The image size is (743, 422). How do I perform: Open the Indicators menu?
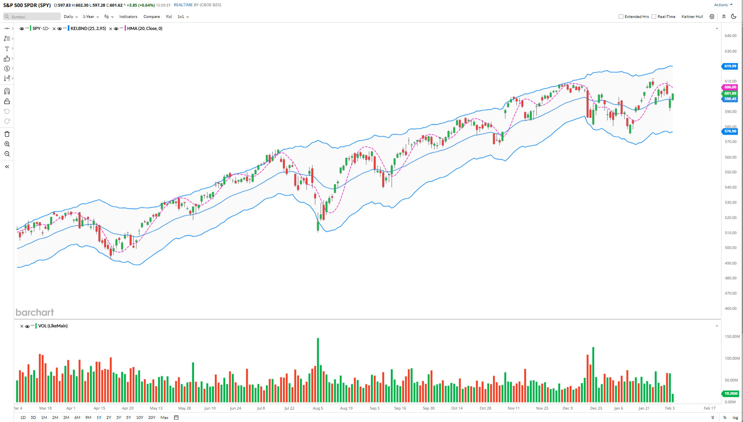128,17
